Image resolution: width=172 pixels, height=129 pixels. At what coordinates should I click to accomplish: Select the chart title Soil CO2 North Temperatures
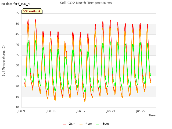(x=86, y=3)
